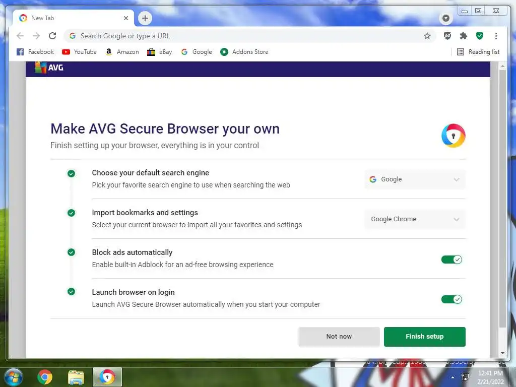Maximize the browser window
Image resolution: width=516 pixels, height=387 pixels.
click(478, 11)
